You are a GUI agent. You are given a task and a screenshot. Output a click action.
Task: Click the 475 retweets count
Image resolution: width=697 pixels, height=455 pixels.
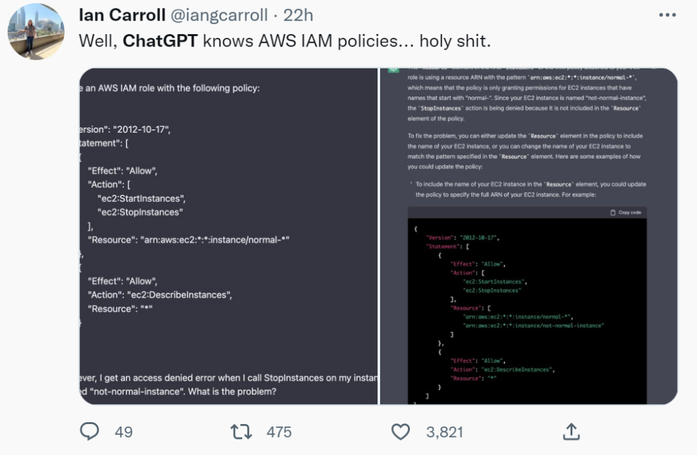click(279, 432)
